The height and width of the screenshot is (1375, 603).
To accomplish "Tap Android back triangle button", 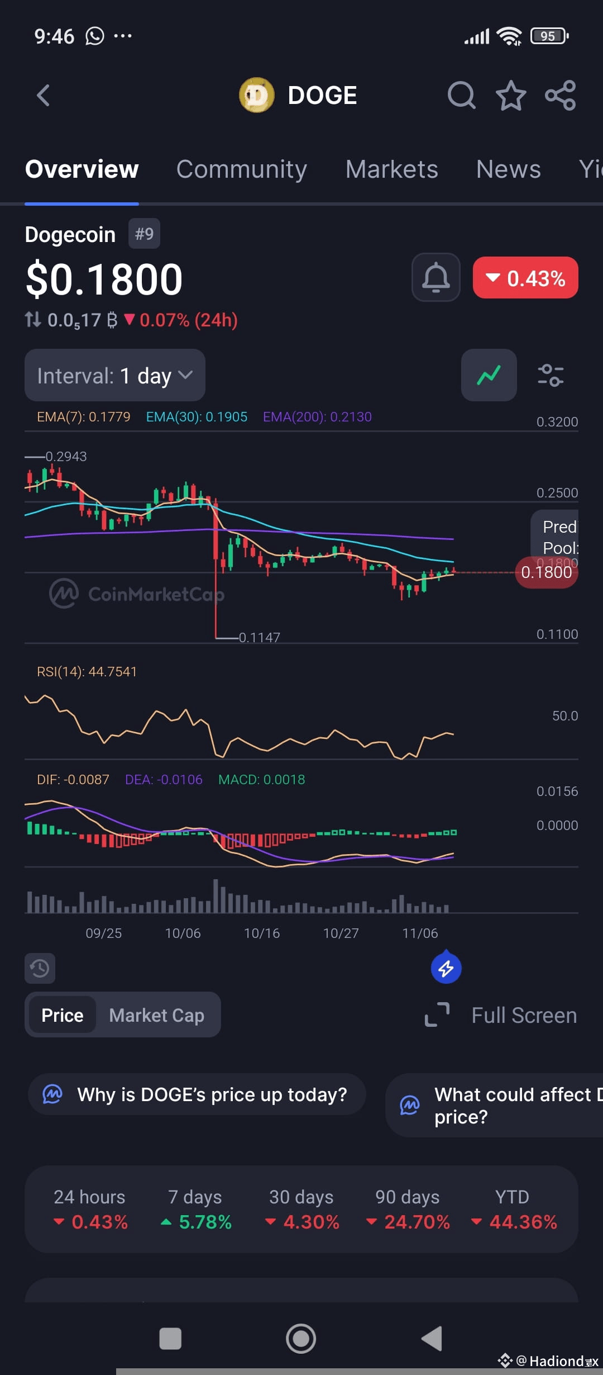I will click(x=432, y=1339).
